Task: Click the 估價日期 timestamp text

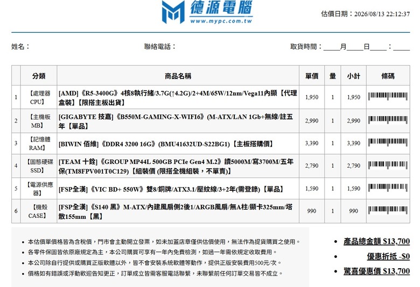Action: click(366, 14)
